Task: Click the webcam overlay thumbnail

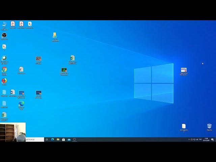Action: tap(13, 132)
